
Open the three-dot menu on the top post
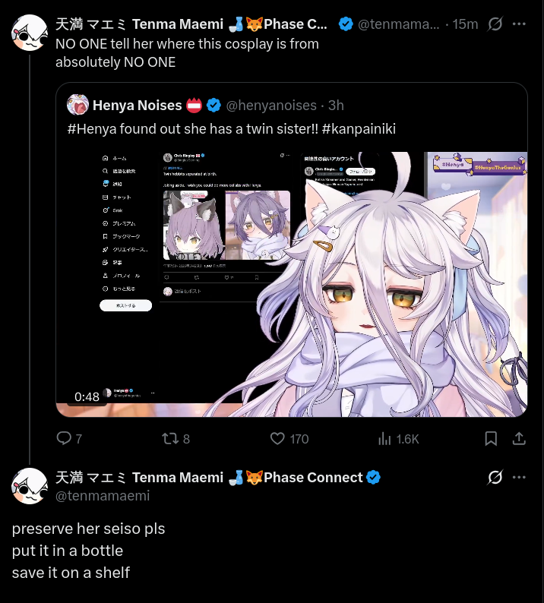[519, 24]
